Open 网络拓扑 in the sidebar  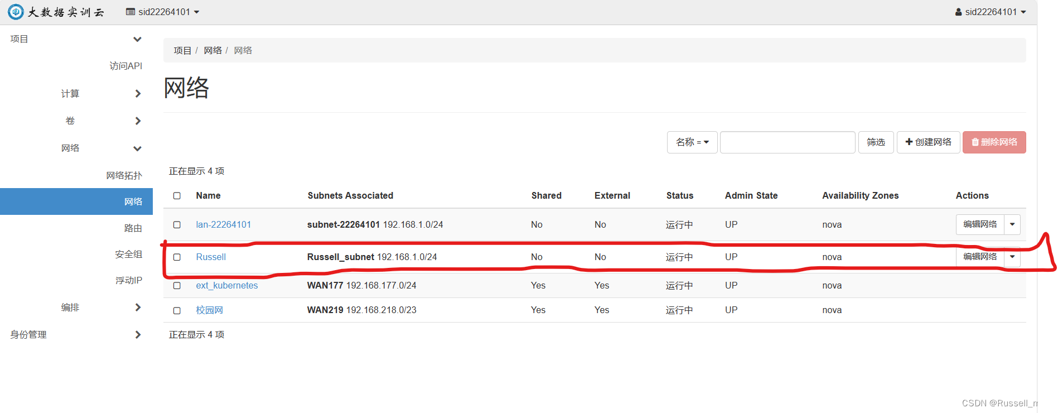coord(124,175)
